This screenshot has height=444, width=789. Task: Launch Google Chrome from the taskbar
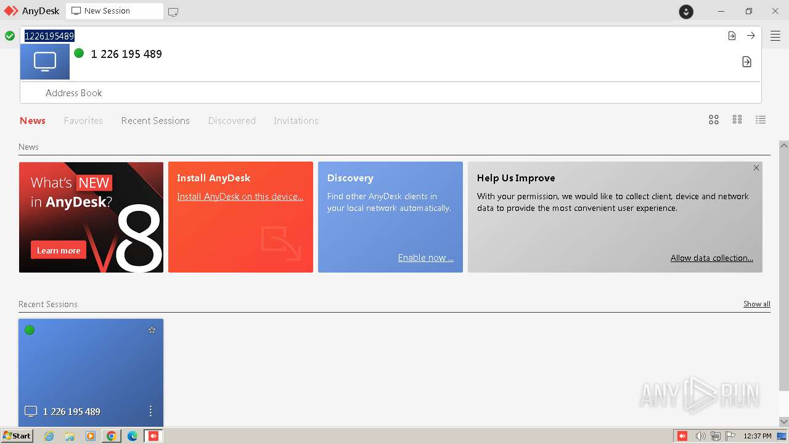(x=111, y=436)
